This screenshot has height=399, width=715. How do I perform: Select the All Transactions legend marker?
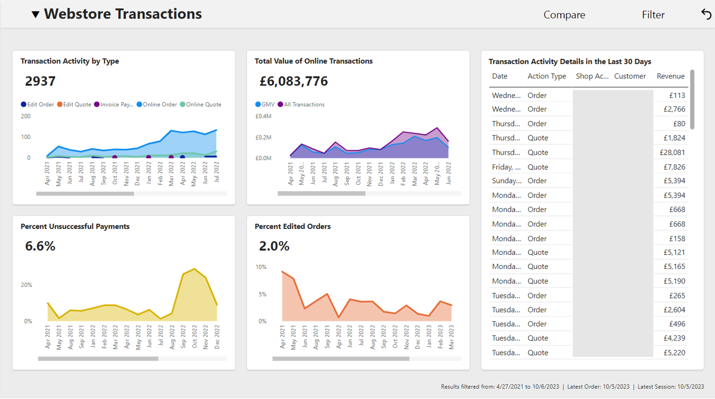click(280, 104)
